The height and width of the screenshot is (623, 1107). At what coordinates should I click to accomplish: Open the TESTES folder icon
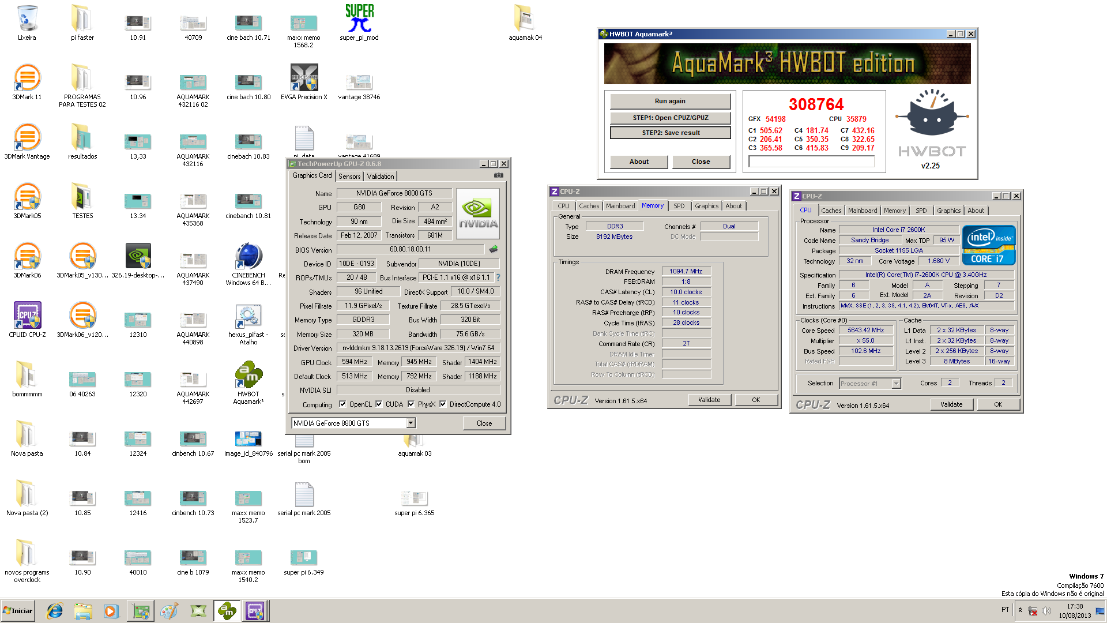click(x=82, y=197)
